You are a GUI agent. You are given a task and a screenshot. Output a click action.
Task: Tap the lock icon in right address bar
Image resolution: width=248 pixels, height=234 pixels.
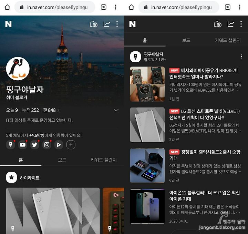point(146,7)
